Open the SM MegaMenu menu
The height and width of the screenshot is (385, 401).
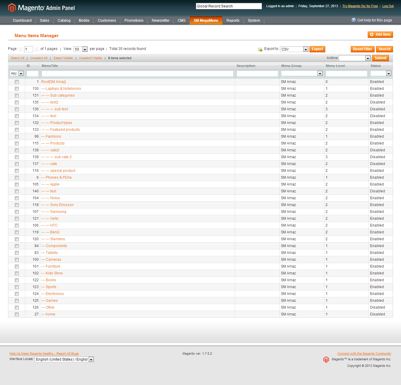[x=206, y=21]
